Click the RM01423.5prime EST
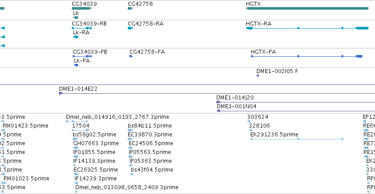The width and height of the screenshot is (375, 194). click(x=26, y=126)
